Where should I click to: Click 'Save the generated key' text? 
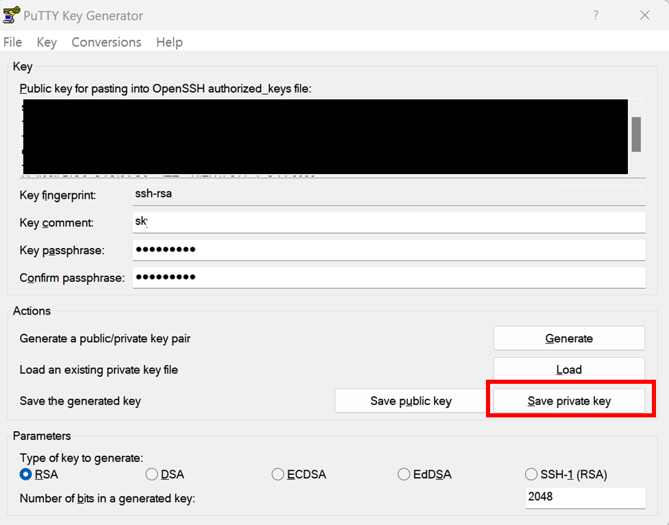point(80,402)
